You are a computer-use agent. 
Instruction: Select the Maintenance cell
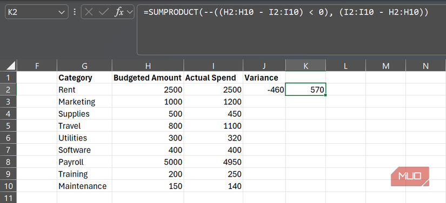(x=84, y=186)
